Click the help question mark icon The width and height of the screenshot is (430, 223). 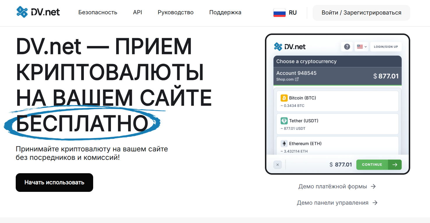[347, 47]
